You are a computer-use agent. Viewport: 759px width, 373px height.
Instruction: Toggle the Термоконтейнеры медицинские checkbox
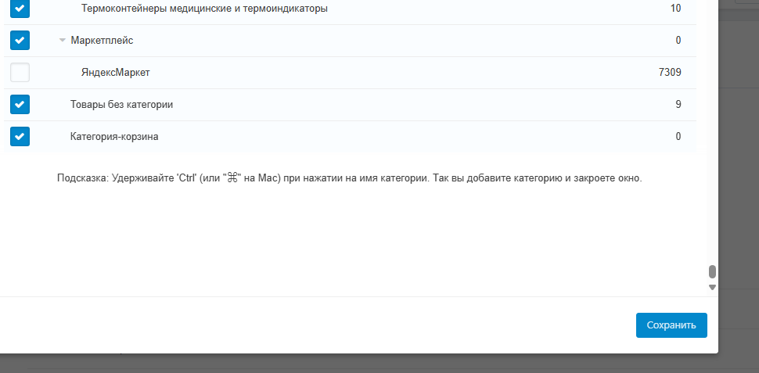point(20,9)
